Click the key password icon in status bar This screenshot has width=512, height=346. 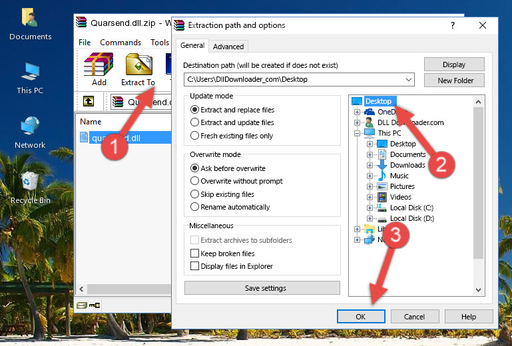pyautogui.click(x=95, y=305)
